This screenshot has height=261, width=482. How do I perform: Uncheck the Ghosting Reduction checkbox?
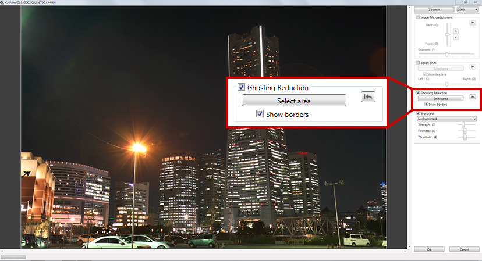click(x=418, y=93)
